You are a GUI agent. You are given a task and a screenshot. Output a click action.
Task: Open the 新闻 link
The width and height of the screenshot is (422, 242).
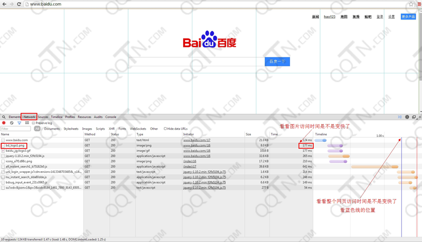tap(315, 17)
